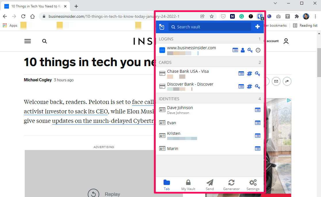View the Discover Bank card details

tap(241, 86)
